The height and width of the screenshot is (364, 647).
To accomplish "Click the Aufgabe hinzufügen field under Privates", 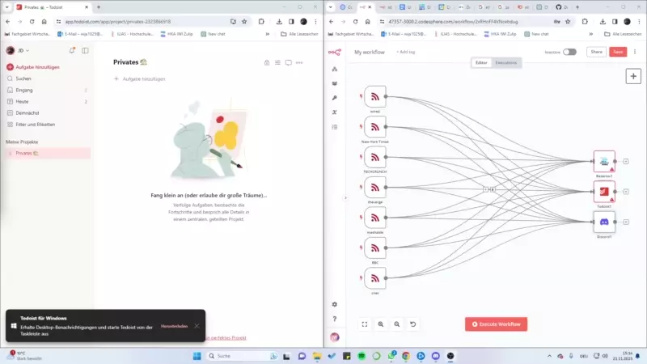I will coord(144,78).
